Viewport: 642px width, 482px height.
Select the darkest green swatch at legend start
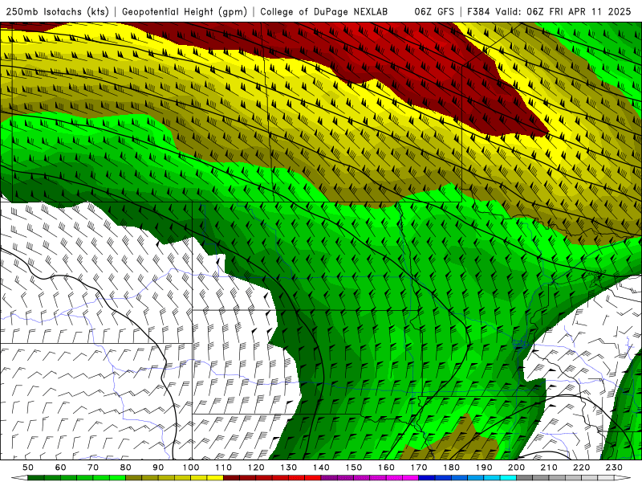point(36,478)
